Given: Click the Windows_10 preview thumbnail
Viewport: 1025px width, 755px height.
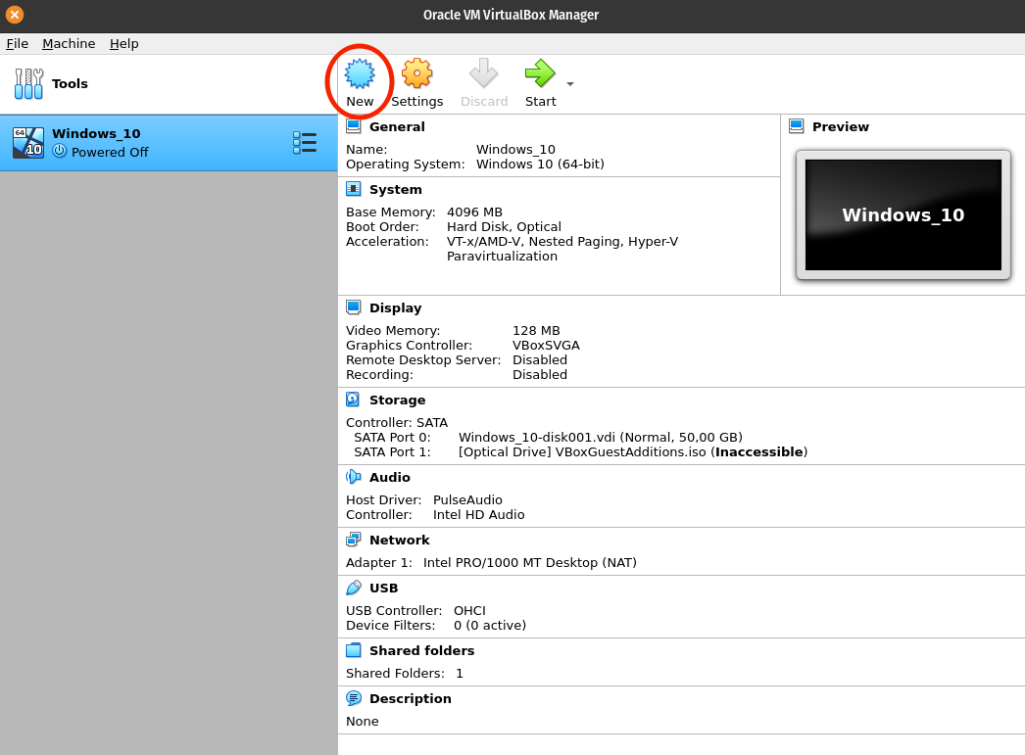Looking at the screenshot, I should click(x=903, y=214).
